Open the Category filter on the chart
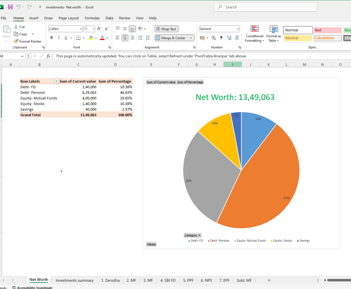The image size is (351, 289). pyautogui.click(x=192, y=235)
